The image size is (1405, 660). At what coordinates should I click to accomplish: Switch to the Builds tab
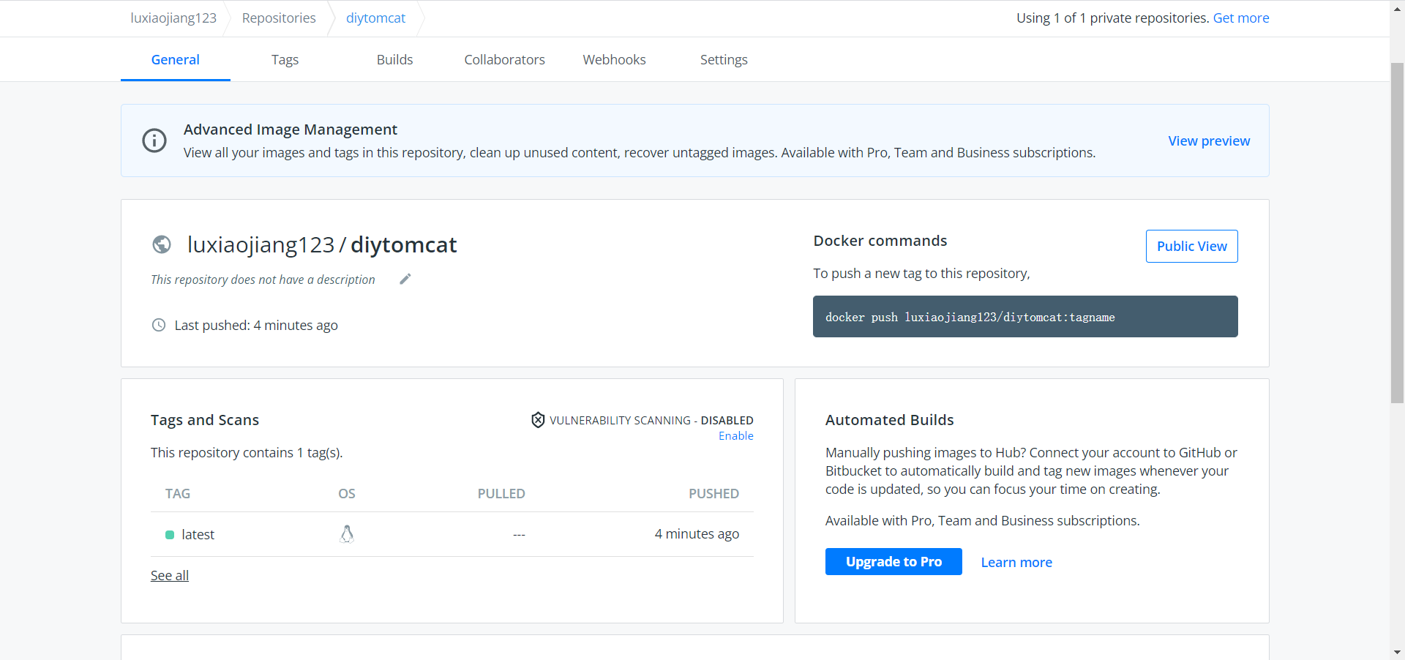(x=394, y=60)
